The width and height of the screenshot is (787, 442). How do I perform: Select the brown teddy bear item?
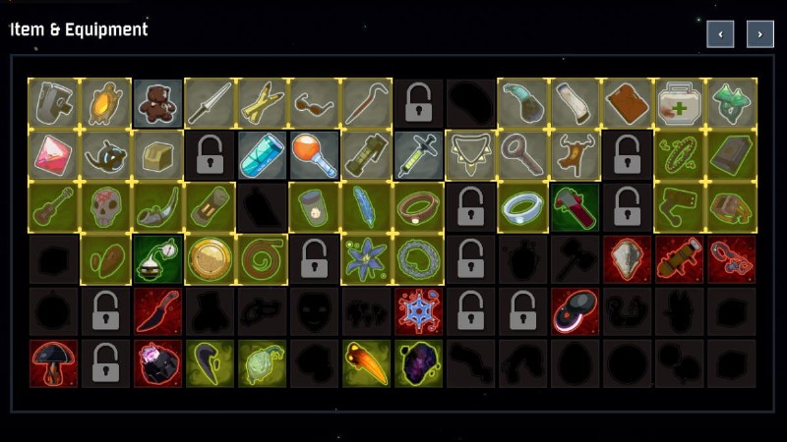(x=157, y=103)
